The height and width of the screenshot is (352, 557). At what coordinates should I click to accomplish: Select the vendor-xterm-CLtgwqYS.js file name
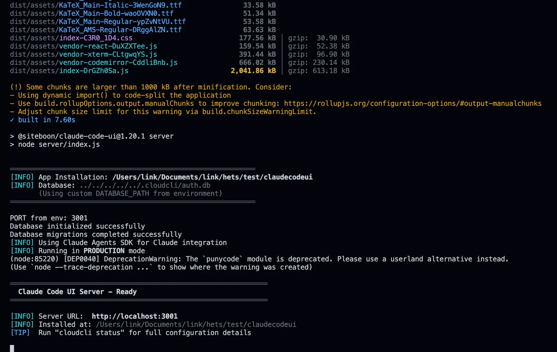107,54
